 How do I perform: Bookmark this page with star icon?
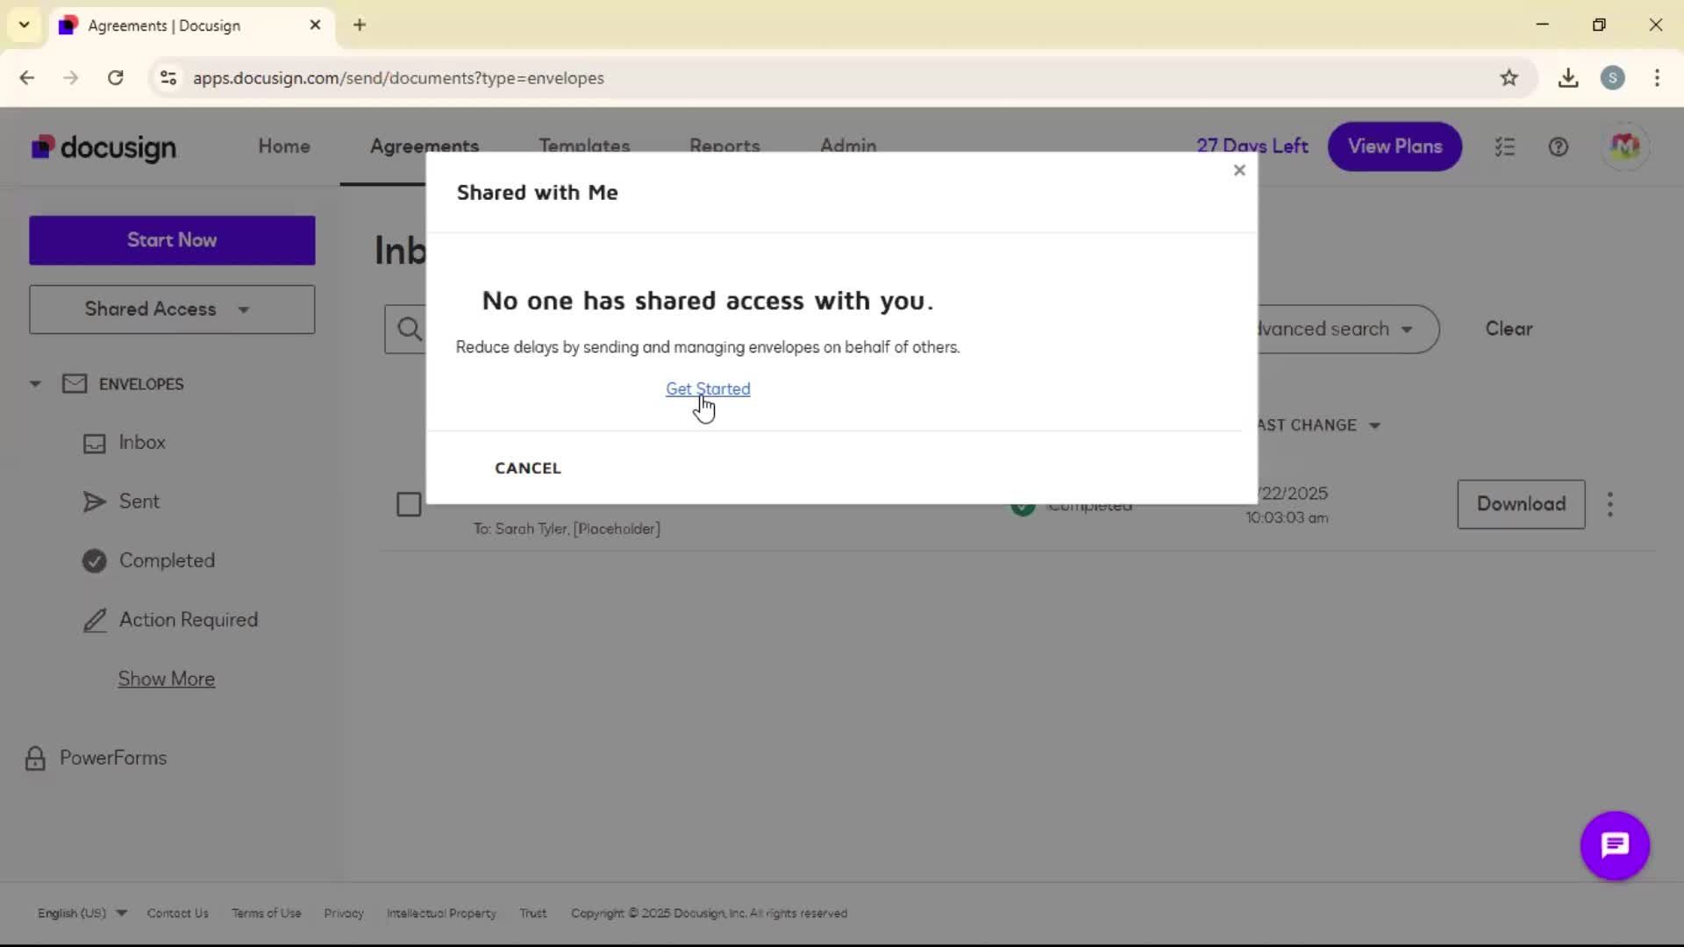click(1509, 78)
